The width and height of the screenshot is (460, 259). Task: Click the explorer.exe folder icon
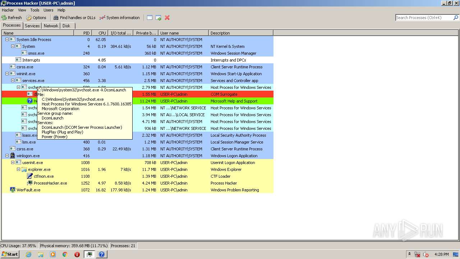[24, 169]
